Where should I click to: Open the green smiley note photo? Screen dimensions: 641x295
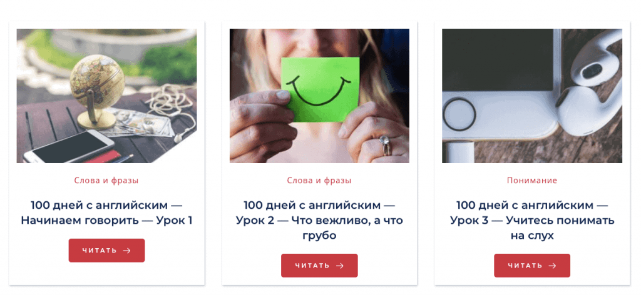pyautogui.click(x=319, y=96)
